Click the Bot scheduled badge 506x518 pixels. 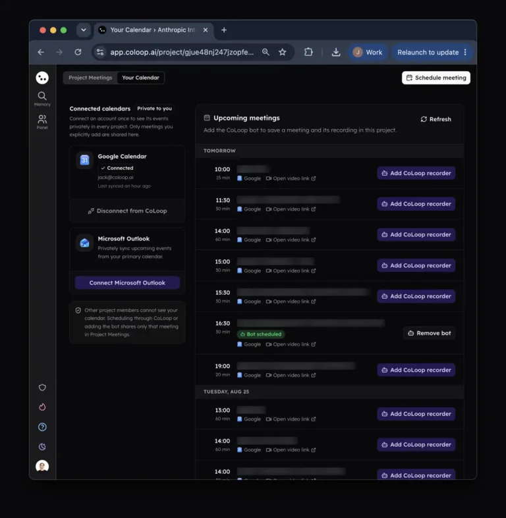coord(261,334)
